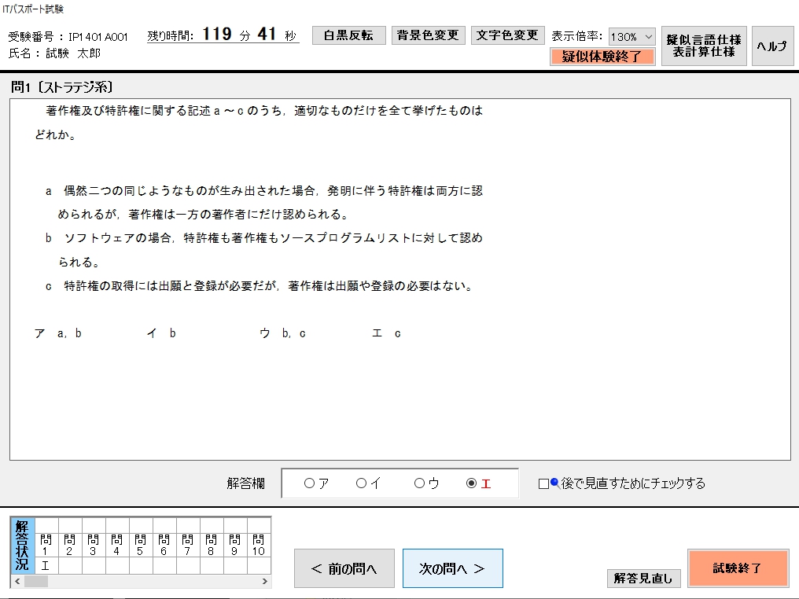Click the 解答見直し button

643,579
